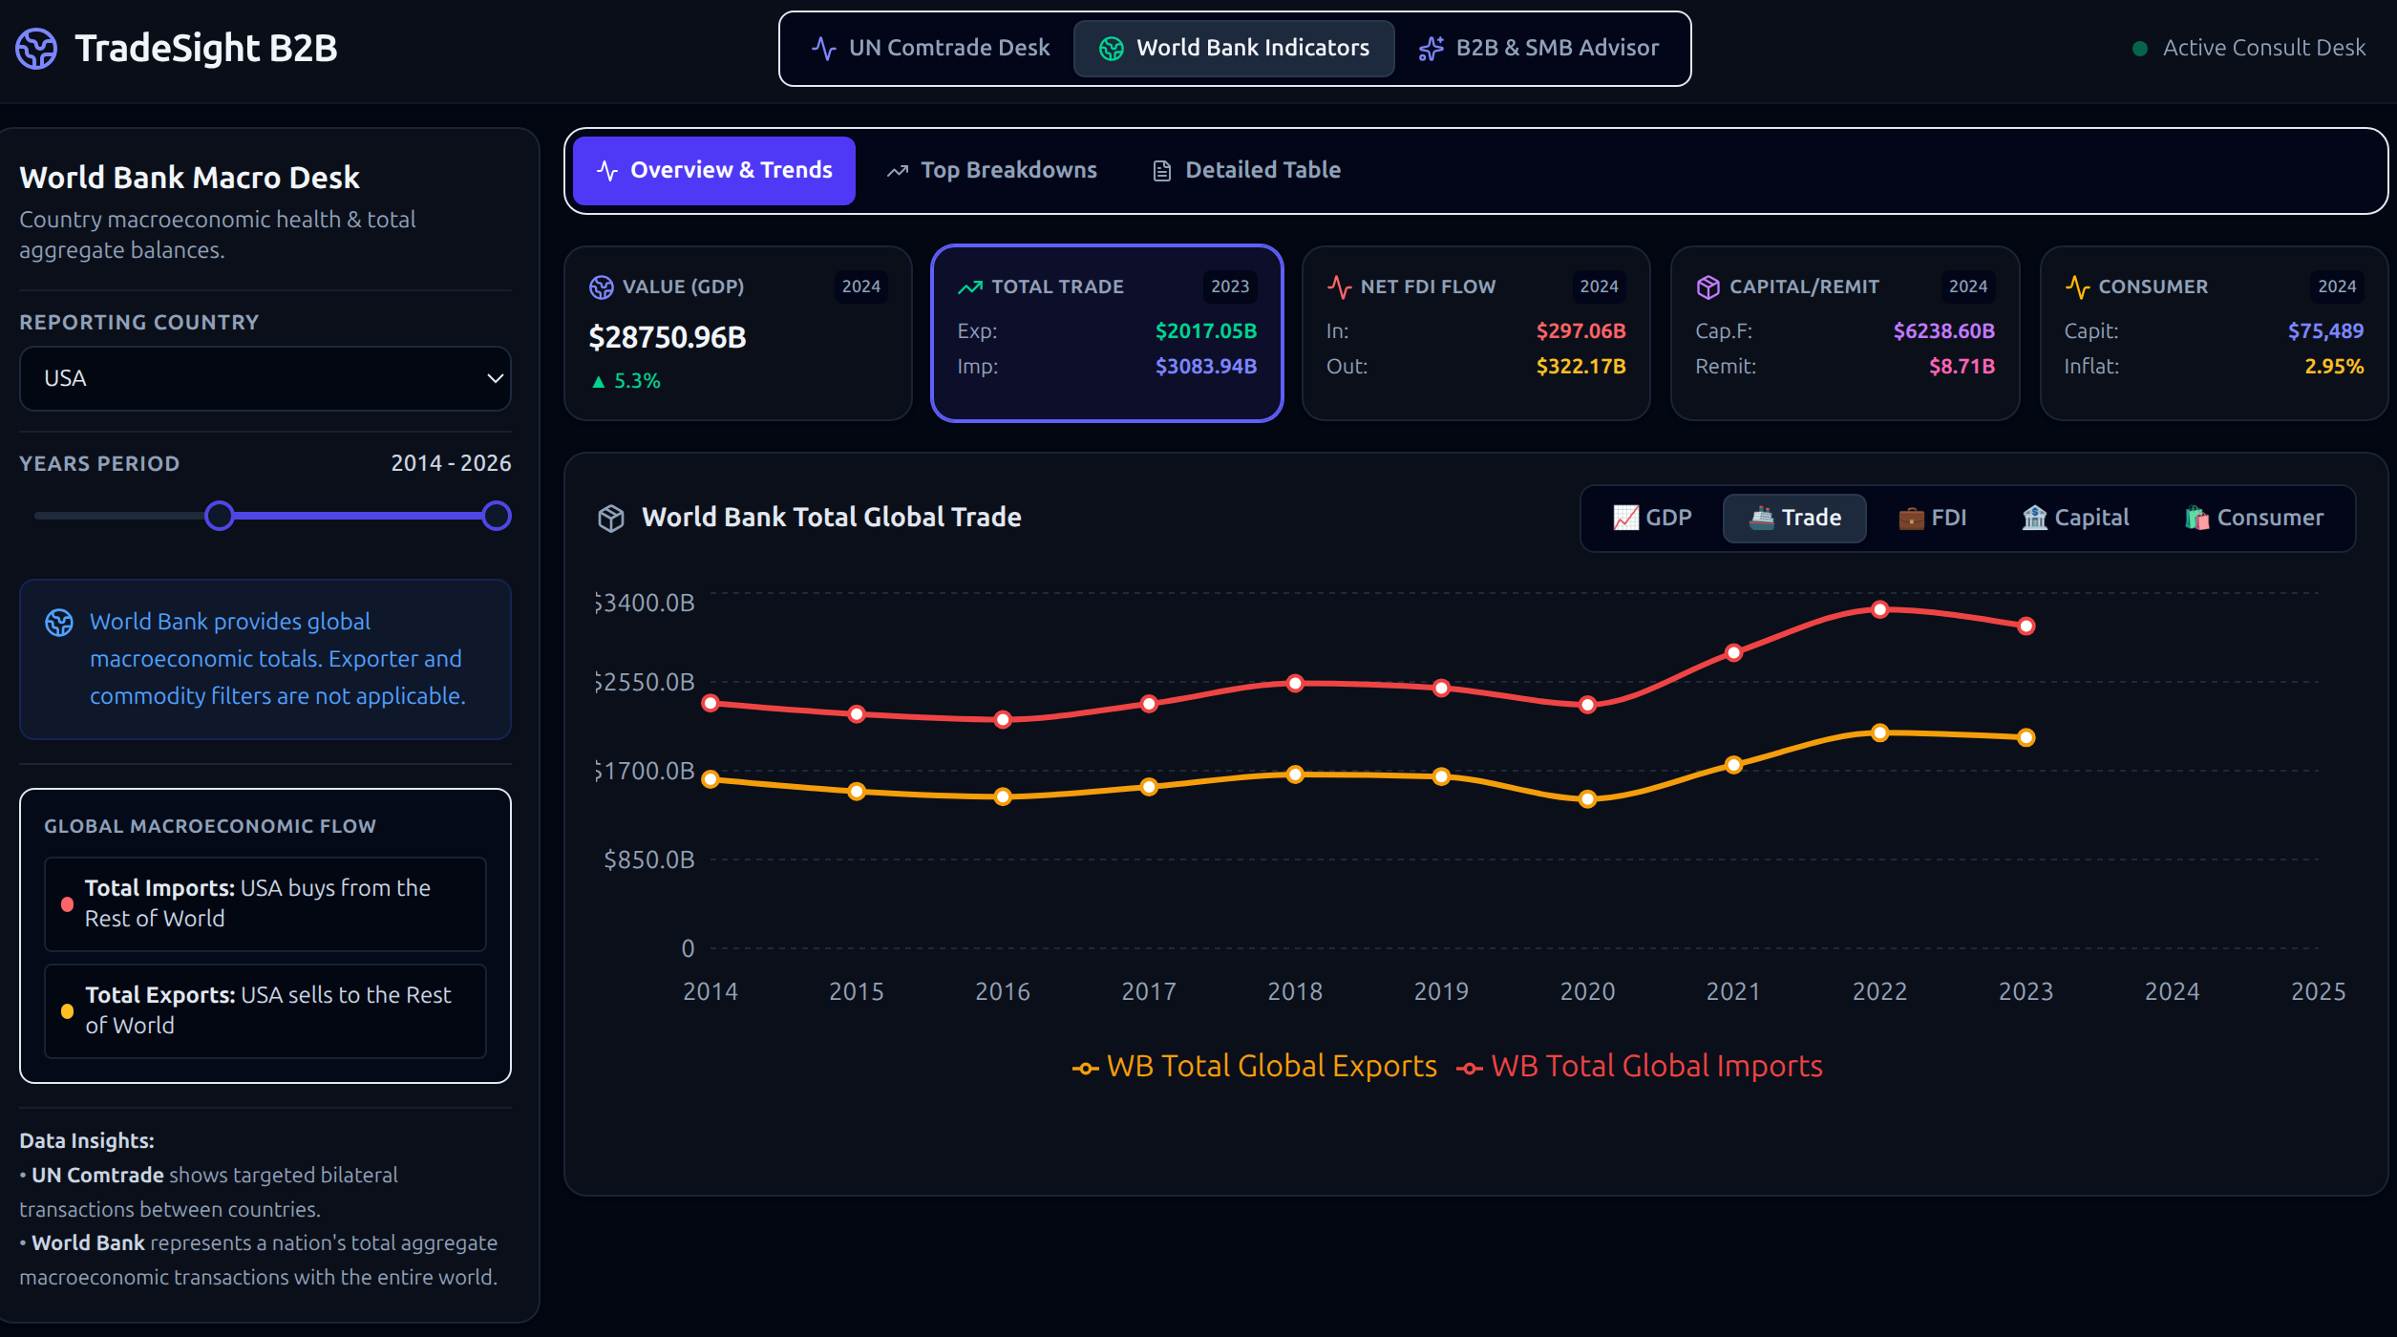Click the Net FDI Flow summary card

coord(1475,333)
